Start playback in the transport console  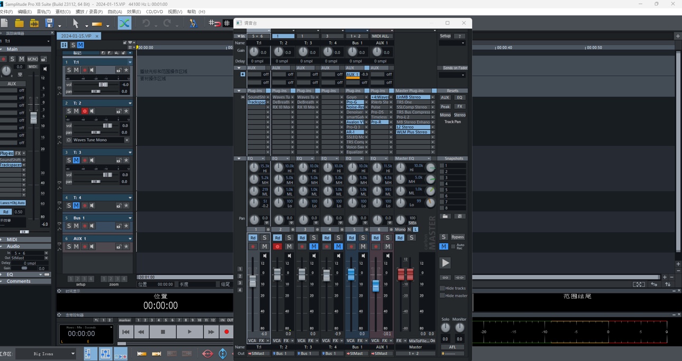point(189,332)
